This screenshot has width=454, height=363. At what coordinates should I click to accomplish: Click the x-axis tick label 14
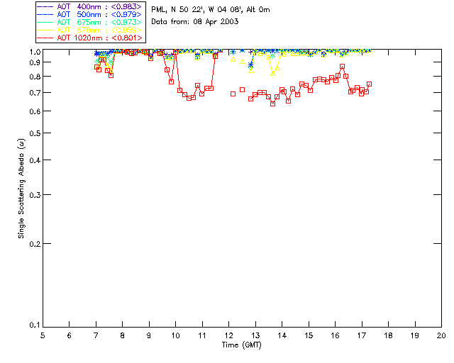click(x=282, y=335)
